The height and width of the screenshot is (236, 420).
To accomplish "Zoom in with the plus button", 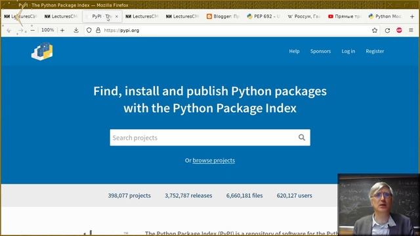I will tap(62, 30).
